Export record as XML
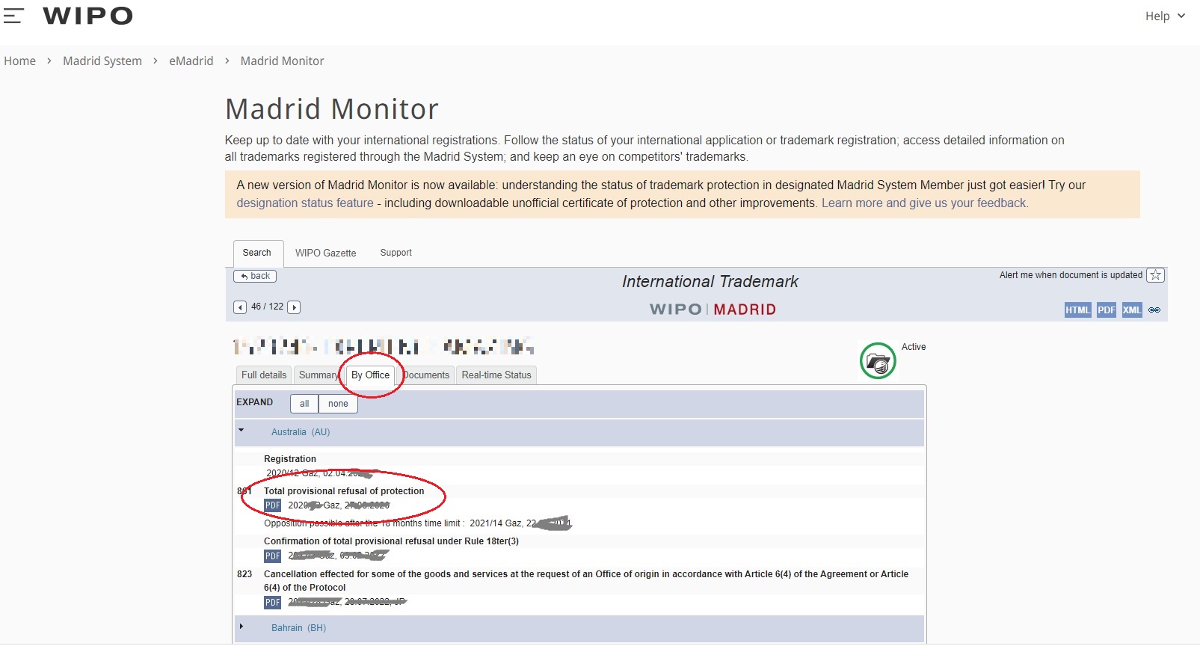Screen dimensions: 1200x646 click(x=1131, y=310)
